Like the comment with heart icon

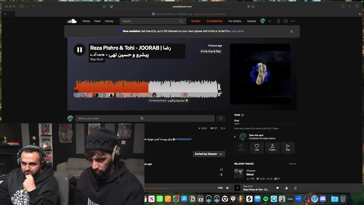221,170
